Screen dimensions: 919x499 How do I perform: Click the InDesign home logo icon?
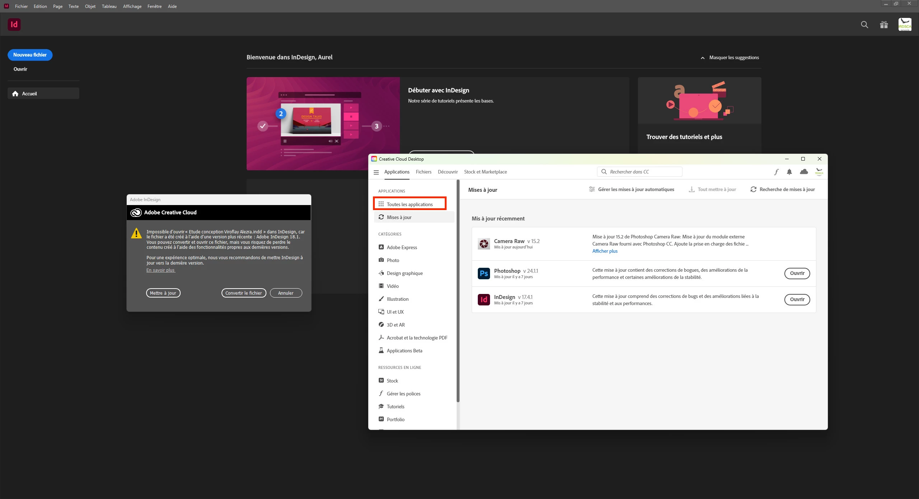coord(14,24)
